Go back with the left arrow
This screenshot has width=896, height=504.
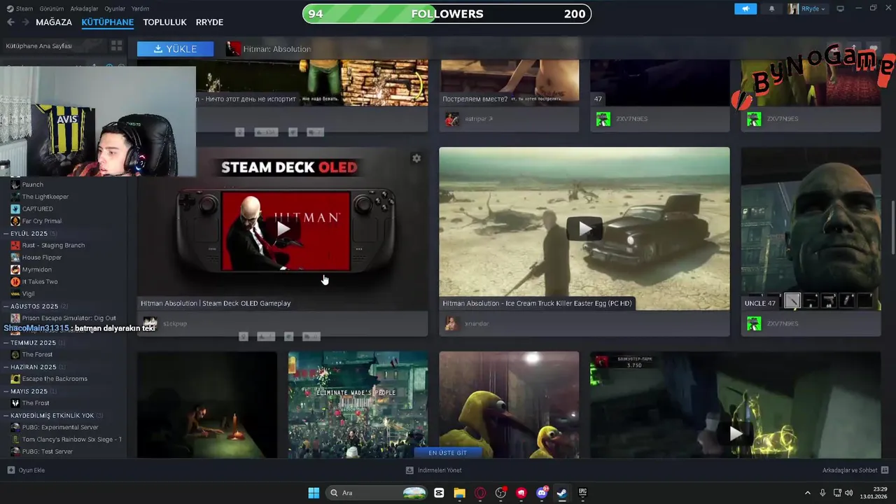tap(10, 22)
